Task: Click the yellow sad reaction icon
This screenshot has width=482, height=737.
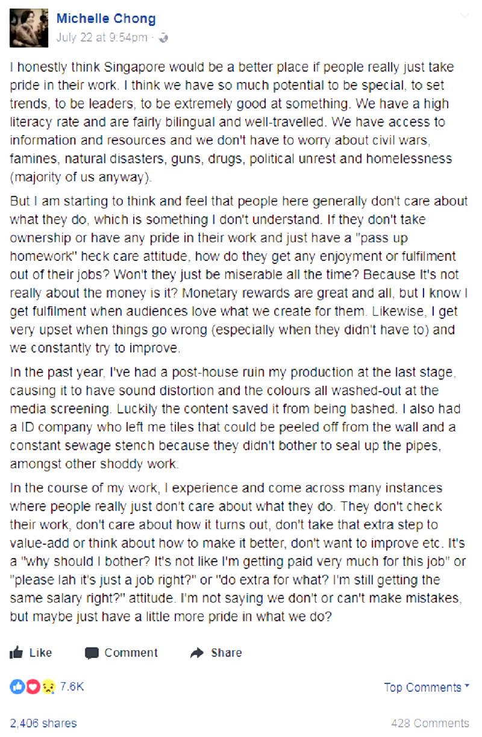Action: pos(49,686)
